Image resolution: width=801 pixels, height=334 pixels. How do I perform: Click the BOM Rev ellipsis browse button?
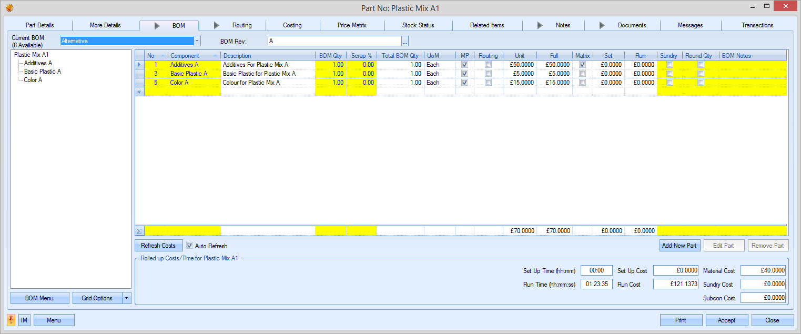405,42
